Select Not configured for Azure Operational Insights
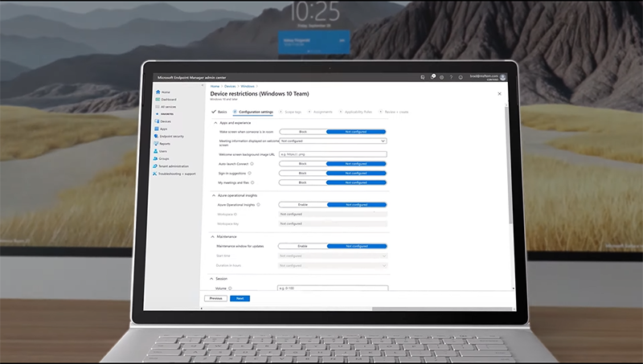This screenshot has height=364, width=643. coord(357,205)
